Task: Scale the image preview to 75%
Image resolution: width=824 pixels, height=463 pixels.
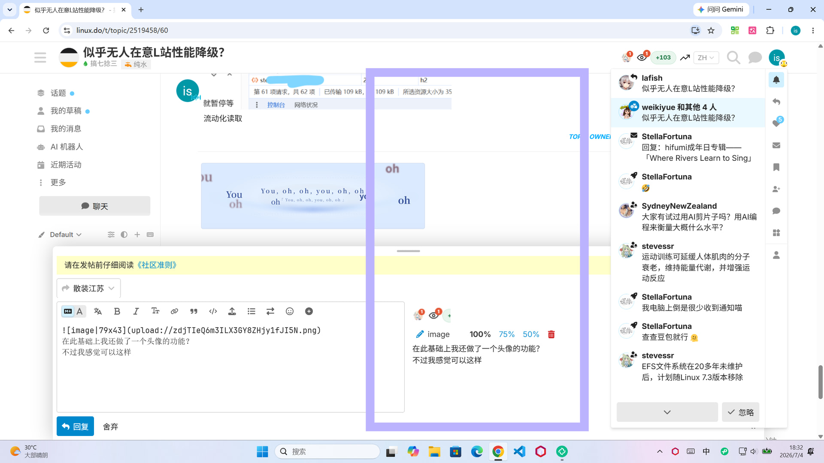Action: click(x=506, y=334)
